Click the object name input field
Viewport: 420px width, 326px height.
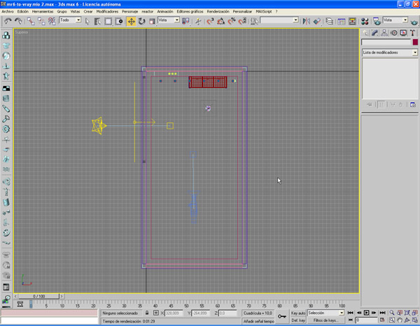(x=386, y=42)
